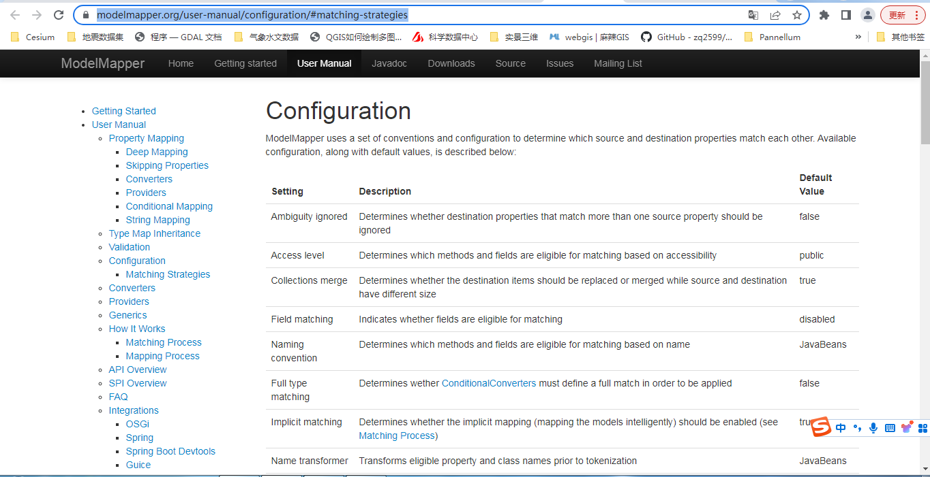This screenshot has height=477, width=930.
Task: Switch to the Downloads navigation item
Action: (451, 63)
